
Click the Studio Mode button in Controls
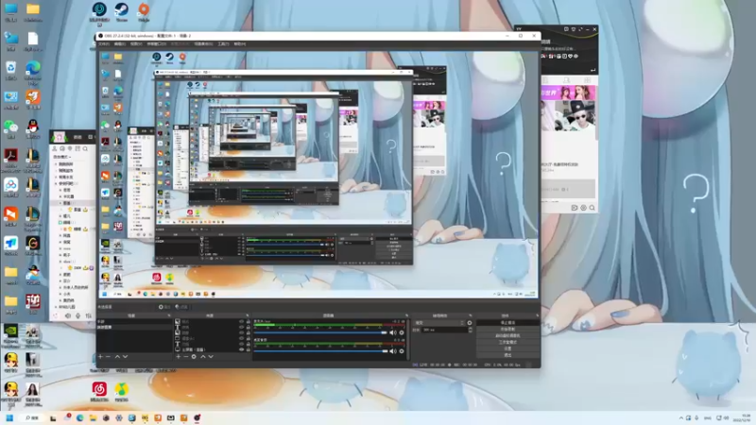507,342
